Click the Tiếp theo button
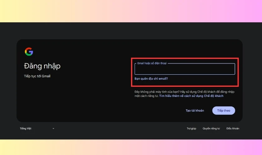262x155 pixels. point(224,110)
